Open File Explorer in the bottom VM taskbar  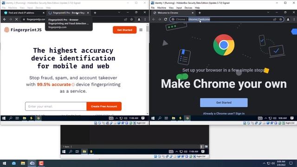(x=84, y=152)
